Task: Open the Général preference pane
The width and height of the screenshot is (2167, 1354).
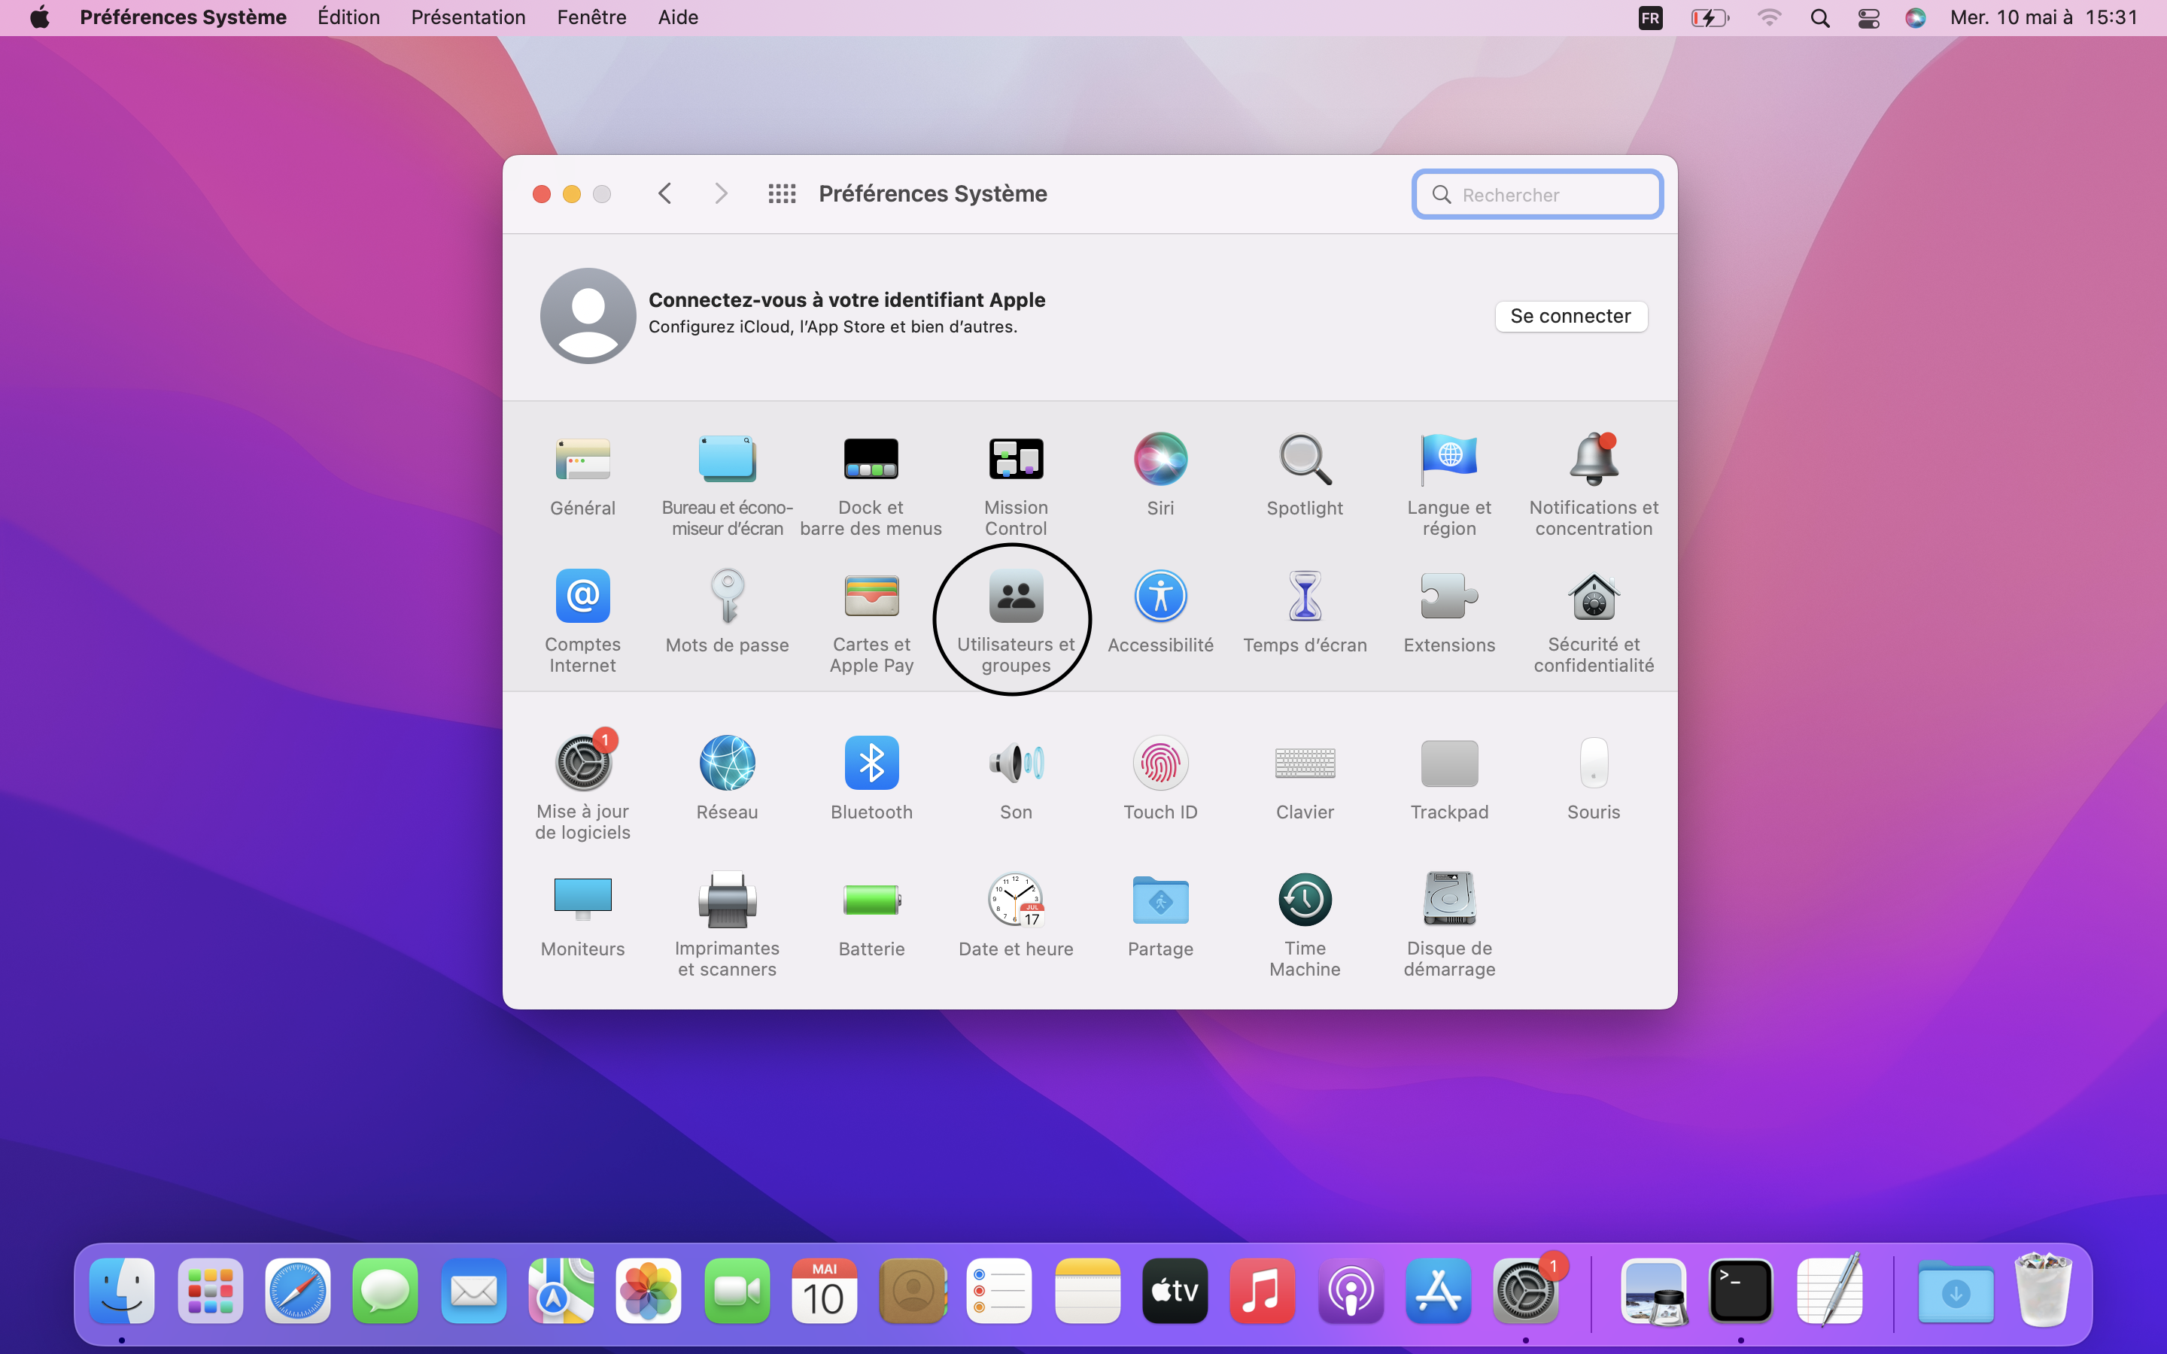Action: pos(583,475)
